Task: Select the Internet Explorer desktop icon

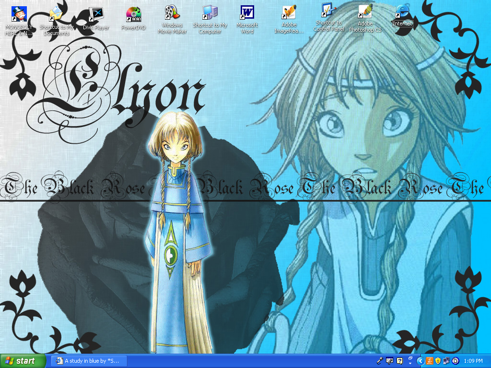Action: pyautogui.click(x=403, y=16)
